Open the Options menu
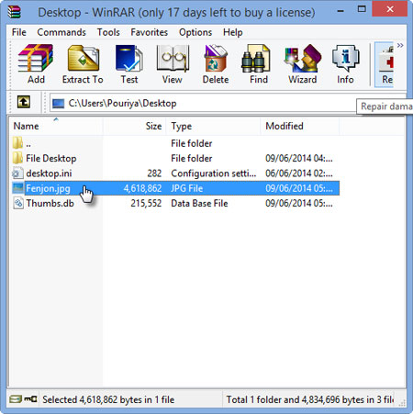The image size is (413, 414). click(195, 32)
